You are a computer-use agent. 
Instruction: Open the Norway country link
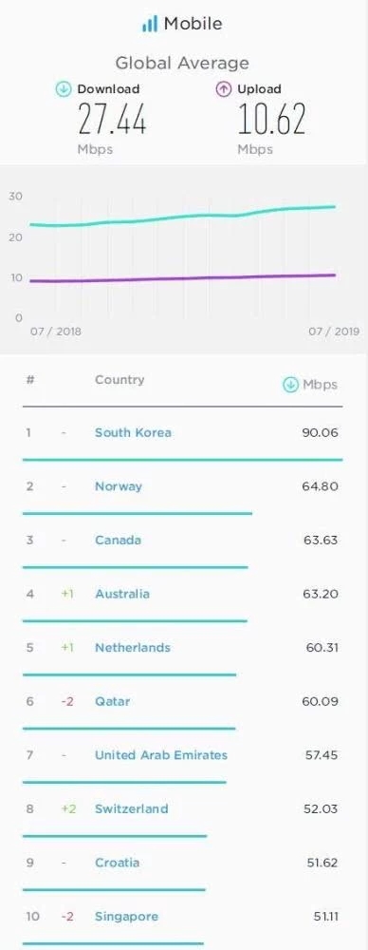click(x=119, y=486)
